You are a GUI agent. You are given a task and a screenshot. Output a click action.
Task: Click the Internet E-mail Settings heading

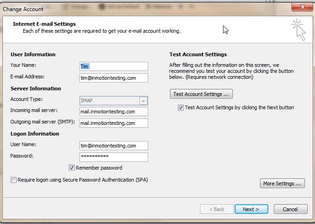click(x=44, y=24)
